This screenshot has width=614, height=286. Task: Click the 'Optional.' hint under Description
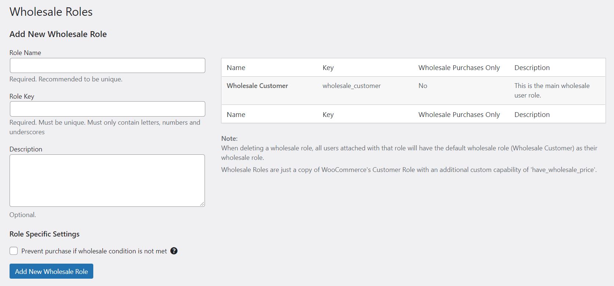[x=23, y=215]
